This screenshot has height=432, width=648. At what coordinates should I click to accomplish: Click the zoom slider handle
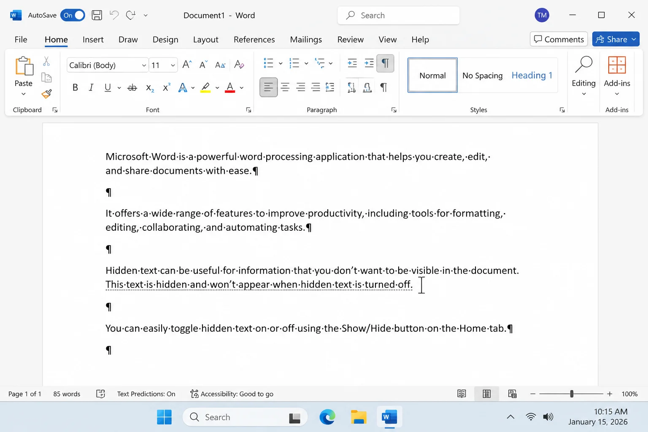[x=572, y=394]
